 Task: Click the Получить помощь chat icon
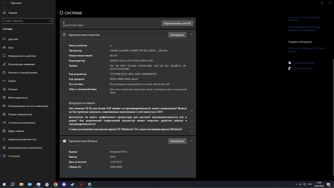click(x=290, y=63)
